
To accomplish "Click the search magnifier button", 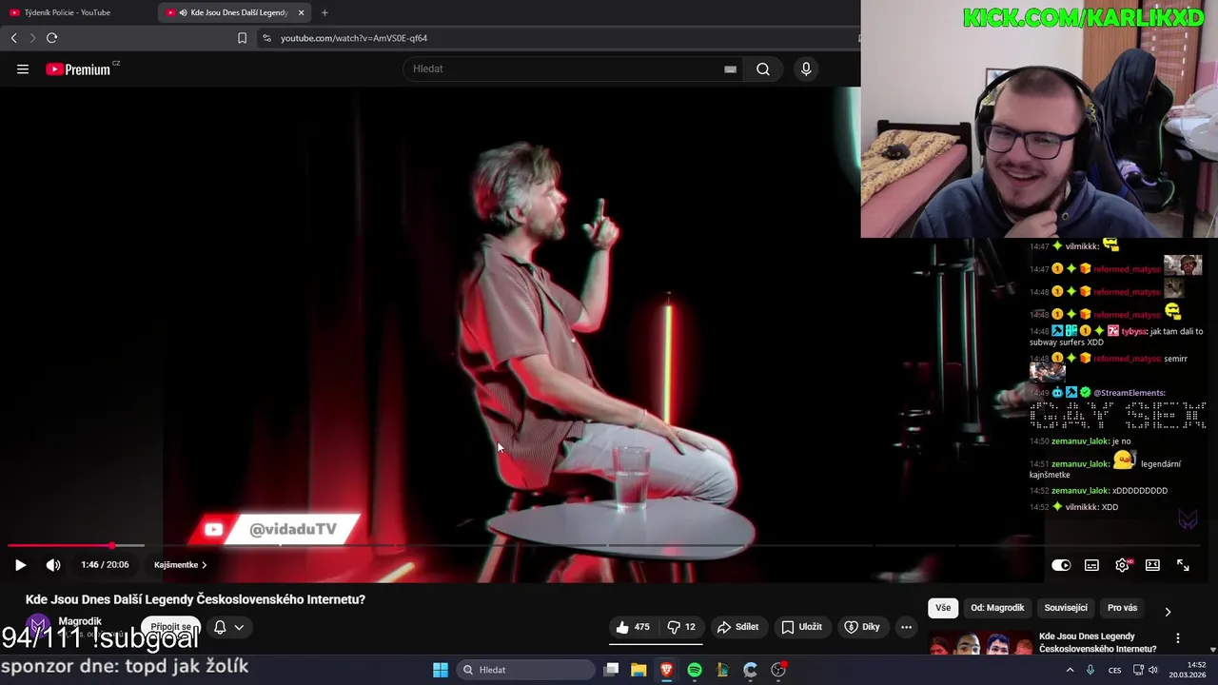I will click(x=763, y=68).
